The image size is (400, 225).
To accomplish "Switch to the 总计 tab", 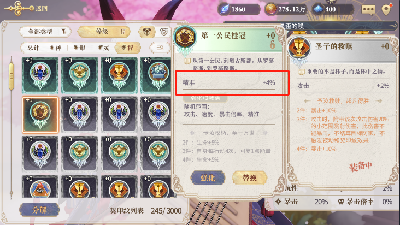I will (x=33, y=48).
